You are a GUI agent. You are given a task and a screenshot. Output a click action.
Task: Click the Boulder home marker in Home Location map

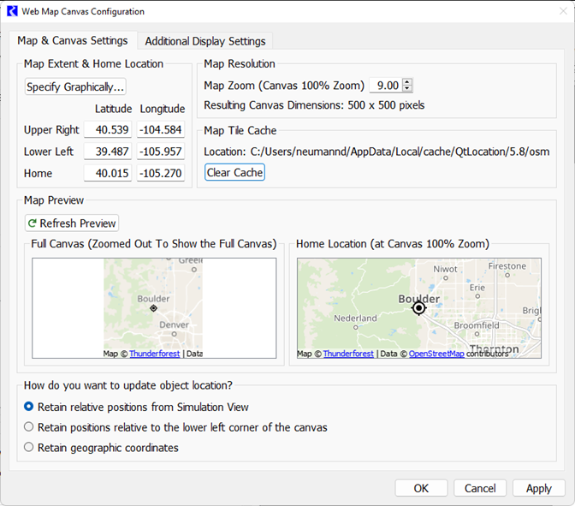tap(418, 307)
